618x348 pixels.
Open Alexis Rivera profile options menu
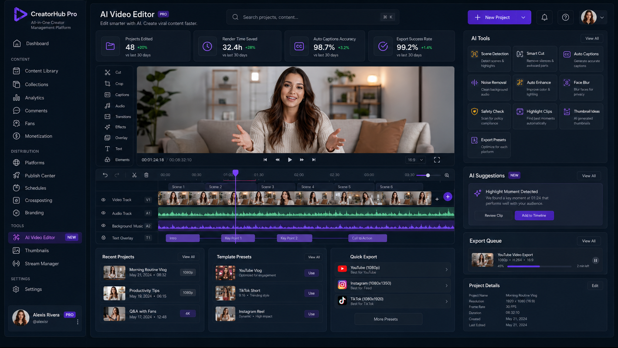(78, 322)
